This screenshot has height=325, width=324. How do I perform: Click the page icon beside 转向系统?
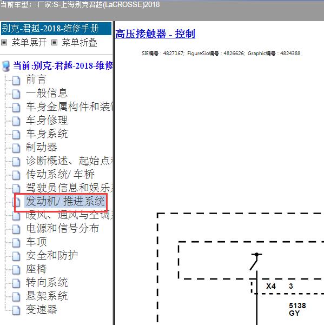point(16,283)
